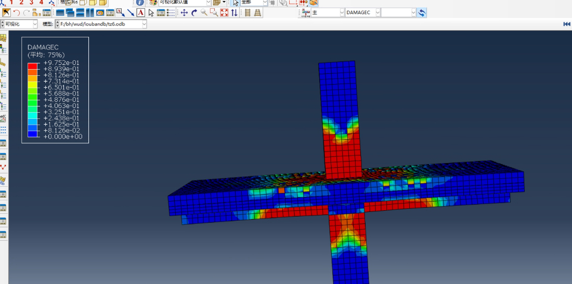Select the Rotate view tool
This screenshot has width=572, height=284.
pos(194,13)
